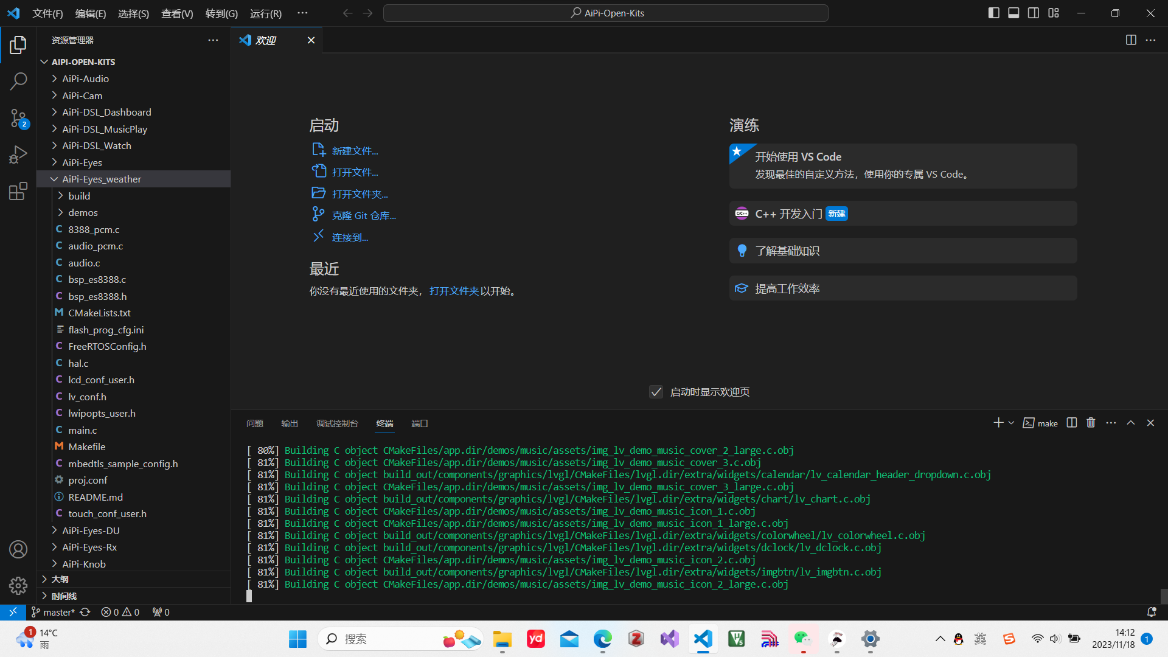Expand the AiPi-Audio folder
Screen dimensions: 1168x657
point(134,78)
